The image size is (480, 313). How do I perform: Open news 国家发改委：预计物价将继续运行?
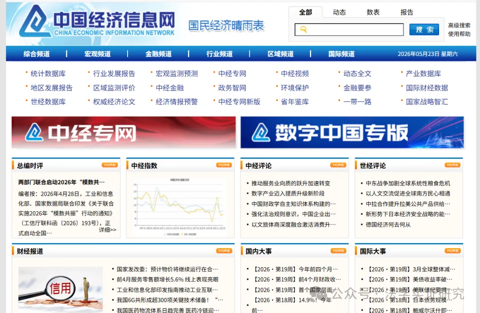click(167, 269)
